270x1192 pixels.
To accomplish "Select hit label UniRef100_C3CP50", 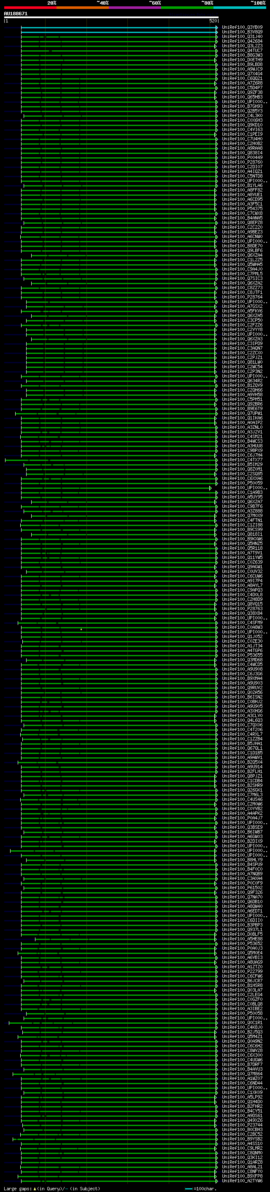I will coord(242,320).
